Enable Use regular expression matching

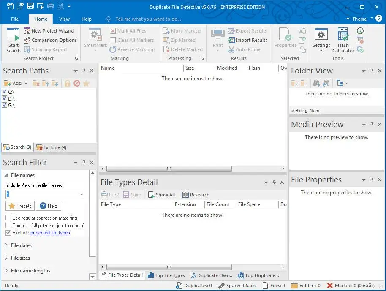pos(8,218)
